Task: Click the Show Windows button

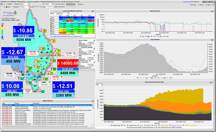Action: (x=59, y=7)
